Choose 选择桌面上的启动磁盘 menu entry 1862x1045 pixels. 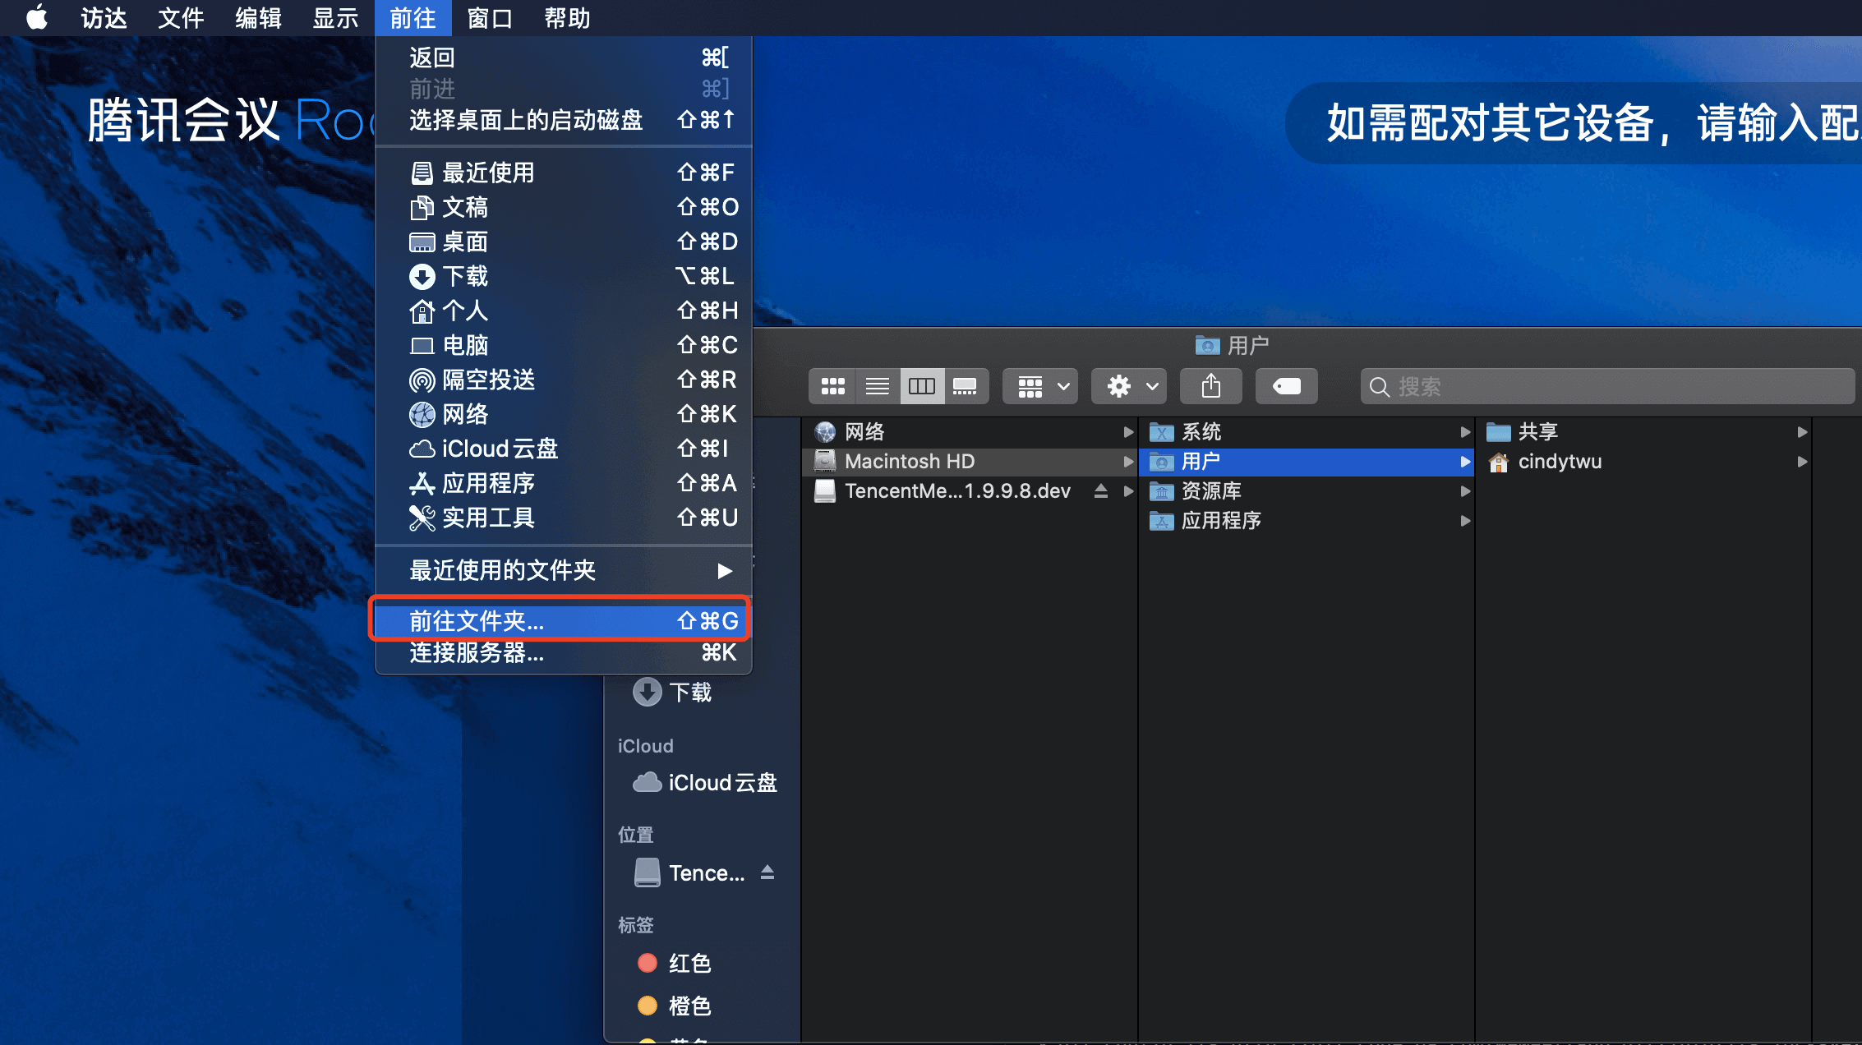click(x=564, y=120)
